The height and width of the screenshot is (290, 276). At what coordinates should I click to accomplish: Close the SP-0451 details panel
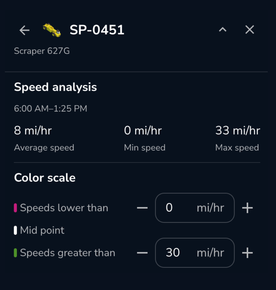249,30
